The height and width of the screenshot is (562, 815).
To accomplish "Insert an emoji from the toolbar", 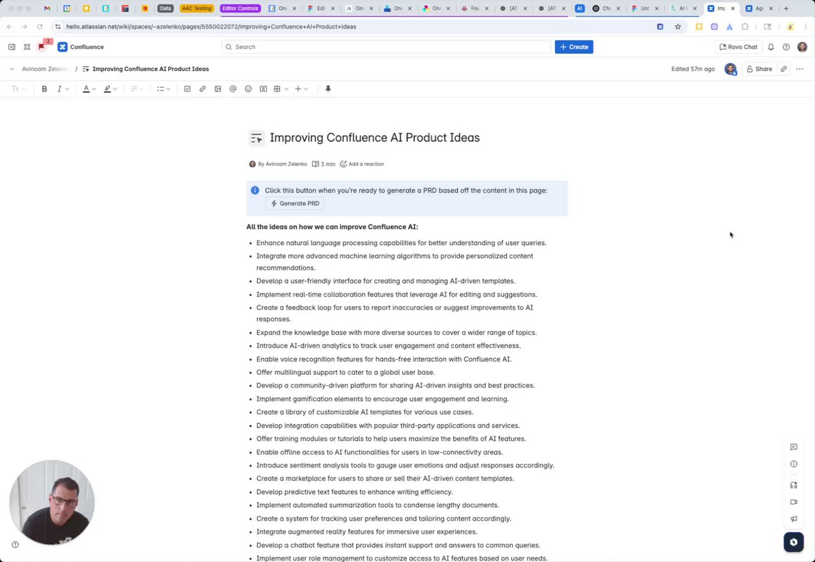I will click(x=248, y=89).
